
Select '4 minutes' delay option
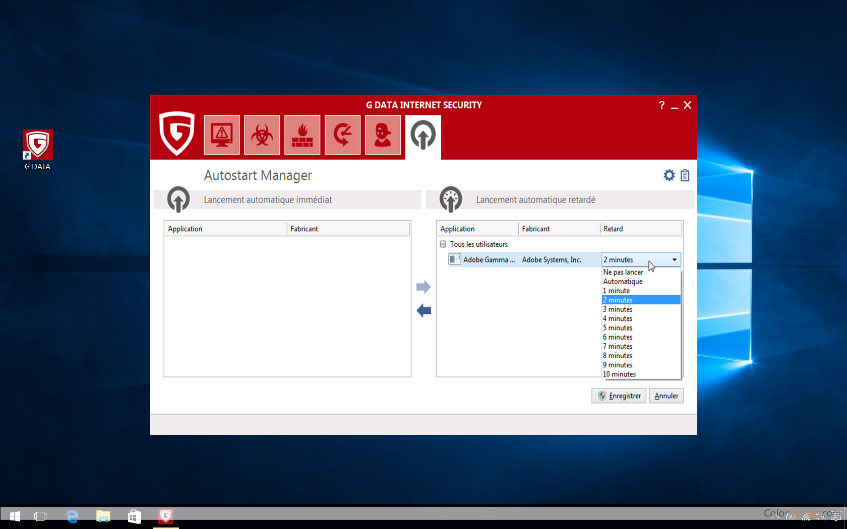click(641, 318)
